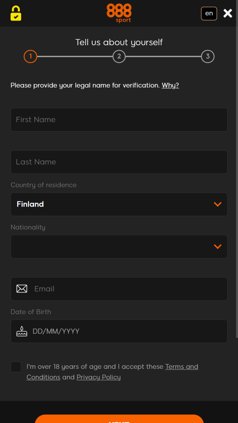Tap the 888sport logo
Screen dimensions: 238x423
pyautogui.click(x=119, y=13)
